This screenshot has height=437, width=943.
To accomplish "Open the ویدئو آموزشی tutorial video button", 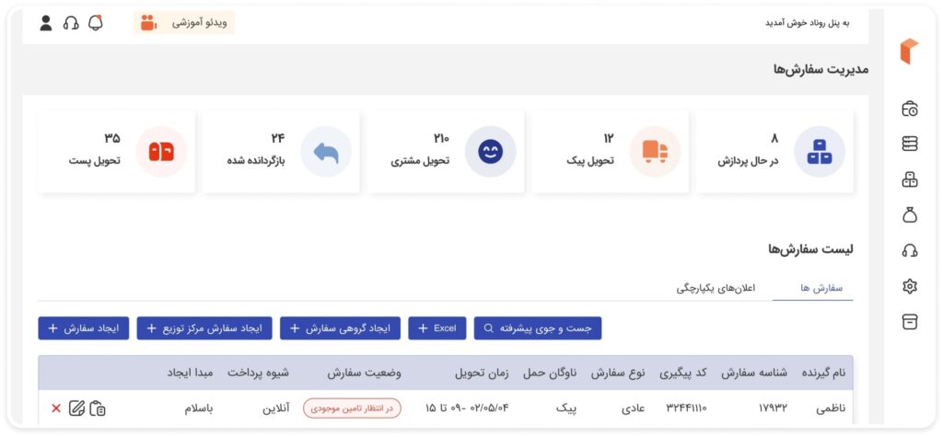I will (x=184, y=23).
